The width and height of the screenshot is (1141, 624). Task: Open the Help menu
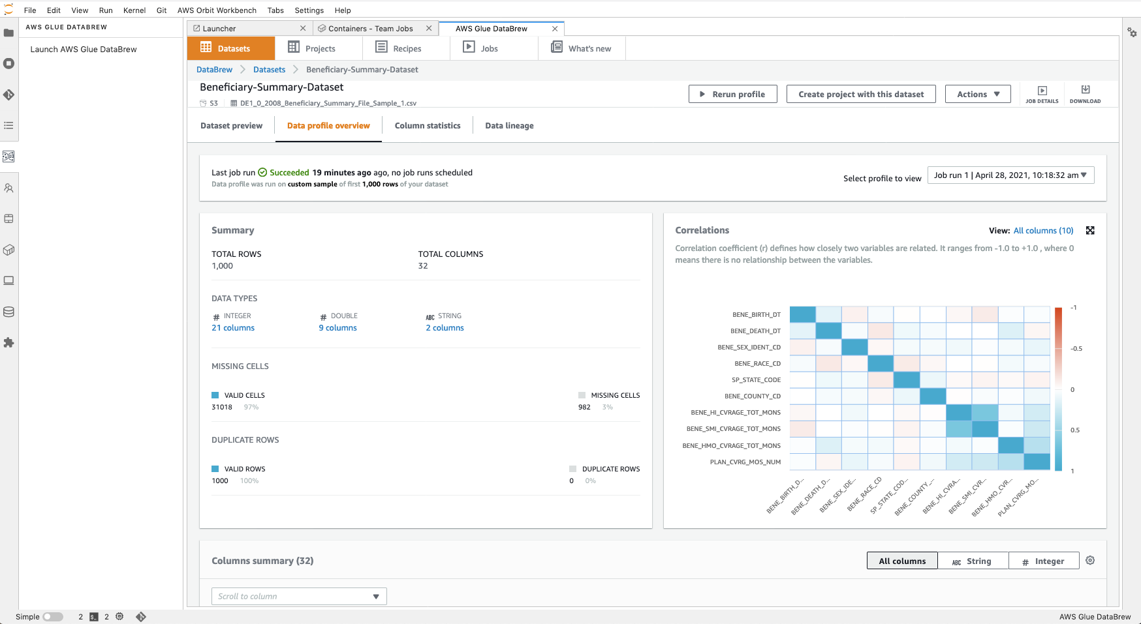pos(343,10)
